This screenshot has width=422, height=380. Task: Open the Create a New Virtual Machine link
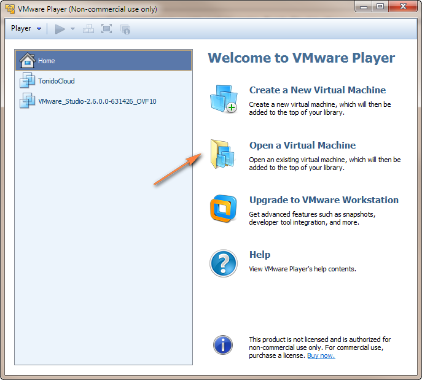[317, 90]
